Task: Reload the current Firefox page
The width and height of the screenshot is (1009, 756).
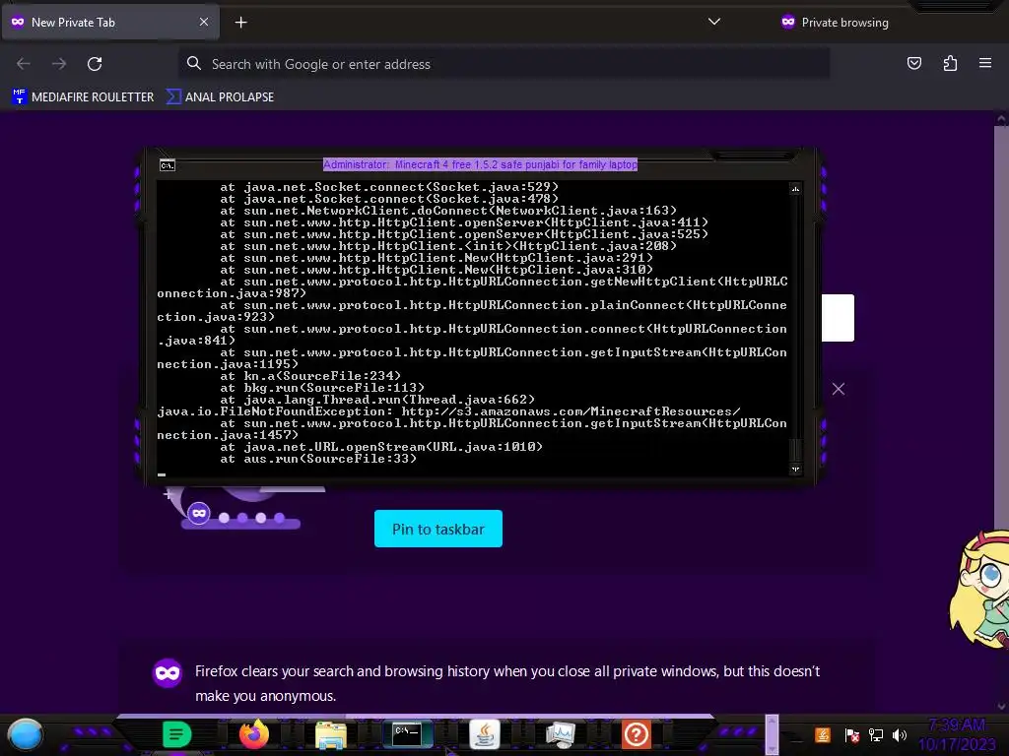Action: pyautogui.click(x=95, y=64)
